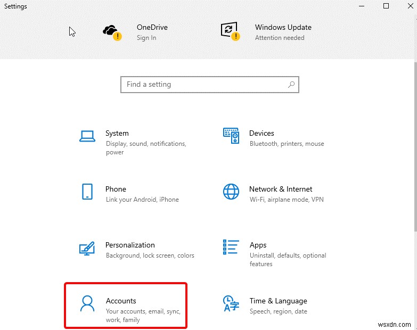
Task: Open Apps settings category title
Action: point(258,245)
